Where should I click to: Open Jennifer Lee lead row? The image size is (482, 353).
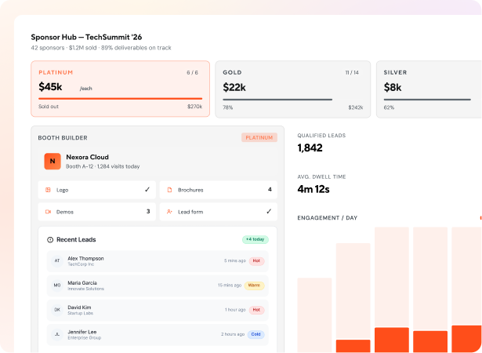158,334
